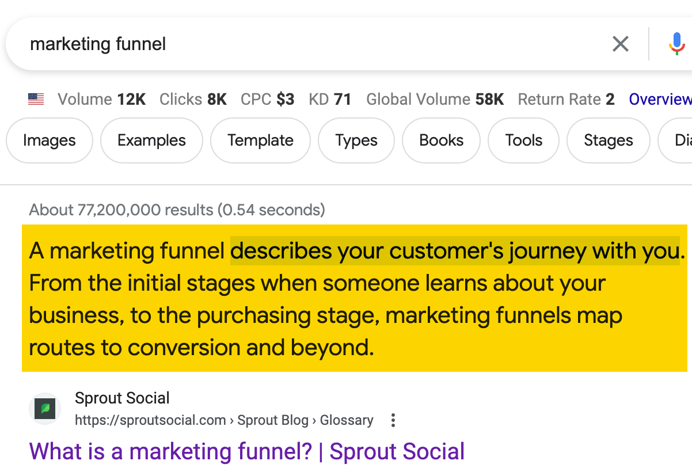The width and height of the screenshot is (692, 472).
Task: Open the three-dot menu next to result
Action: 393,421
